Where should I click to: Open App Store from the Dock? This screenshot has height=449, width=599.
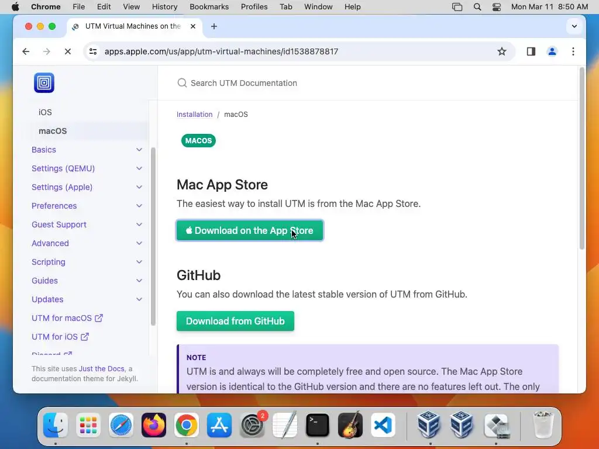(219, 425)
